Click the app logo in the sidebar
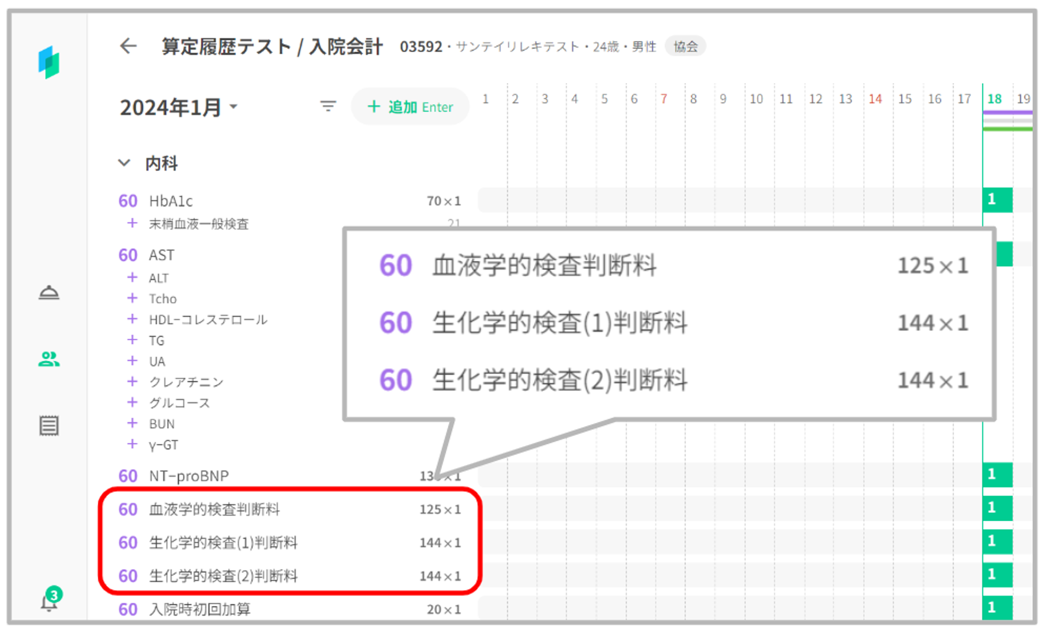 click(x=49, y=62)
